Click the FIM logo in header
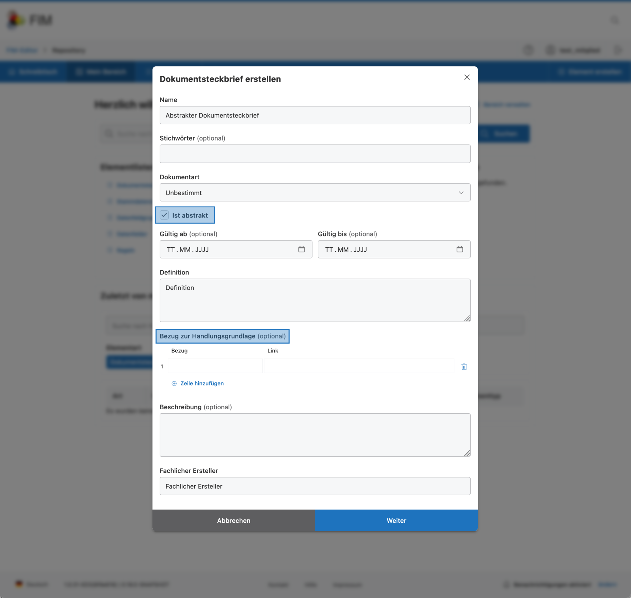 (x=30, y=20)
